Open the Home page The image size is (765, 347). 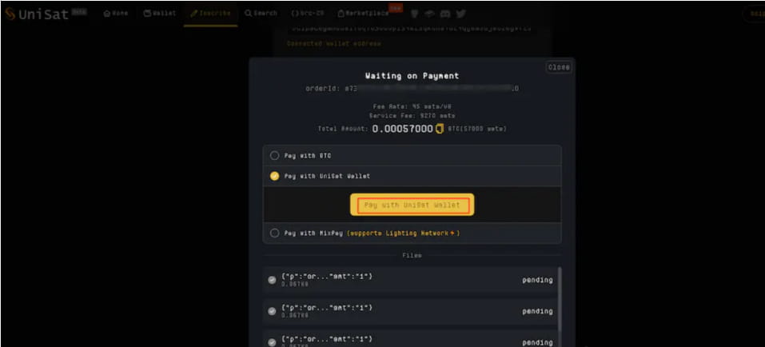(116, 14)
